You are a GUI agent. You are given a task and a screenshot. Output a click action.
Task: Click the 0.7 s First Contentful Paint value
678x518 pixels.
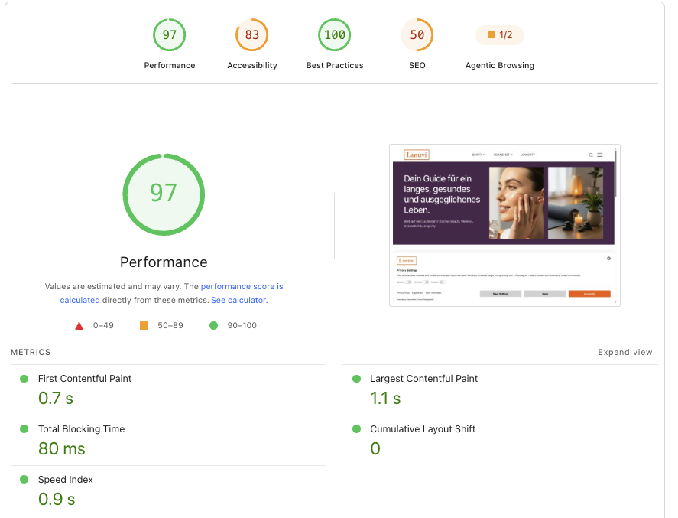(x=56, y=398)
